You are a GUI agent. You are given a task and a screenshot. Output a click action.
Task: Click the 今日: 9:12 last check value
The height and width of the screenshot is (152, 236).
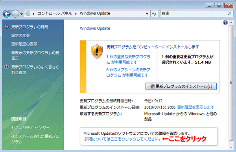[153, 101]
